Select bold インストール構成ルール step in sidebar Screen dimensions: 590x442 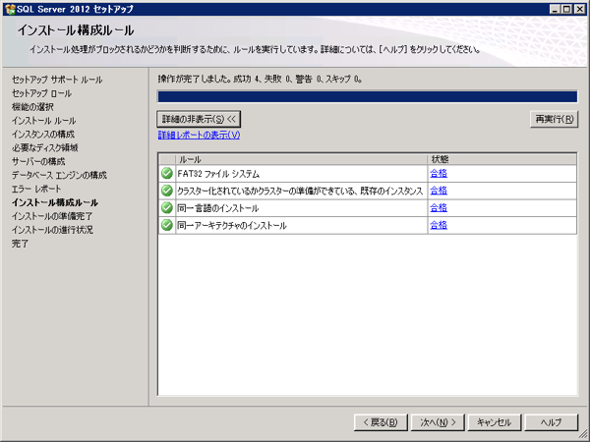(x=55, y=202)
